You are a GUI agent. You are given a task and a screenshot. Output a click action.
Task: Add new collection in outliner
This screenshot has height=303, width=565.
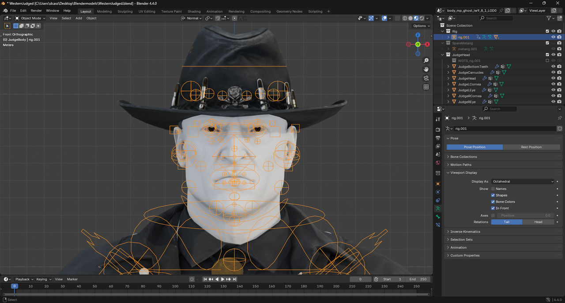coord(560,18)
